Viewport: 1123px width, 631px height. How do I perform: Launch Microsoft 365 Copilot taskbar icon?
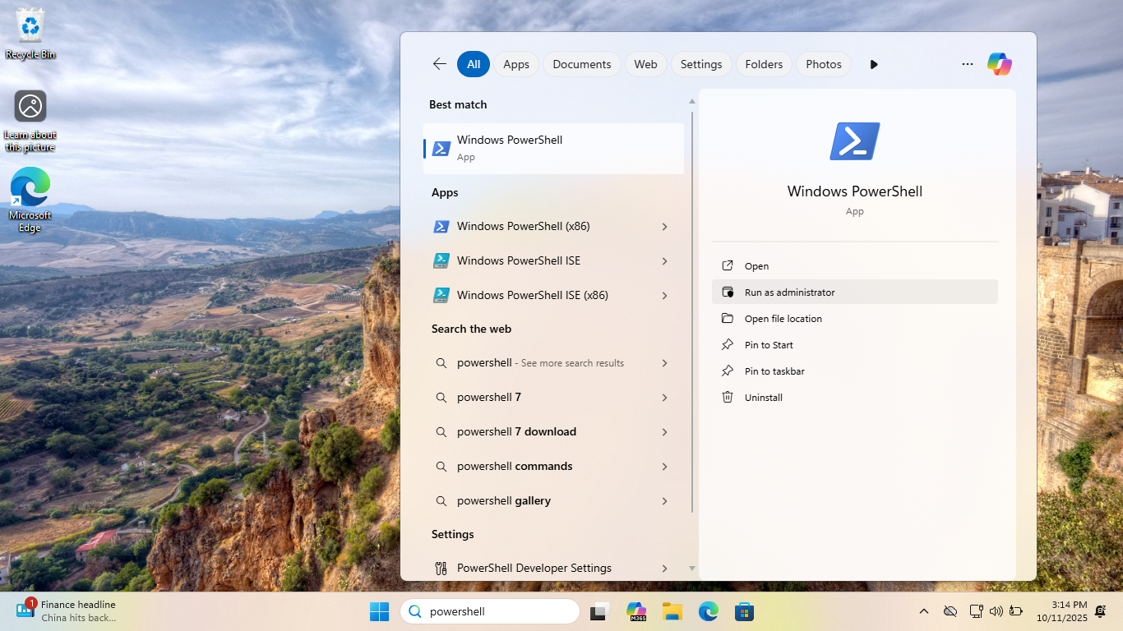636,611
